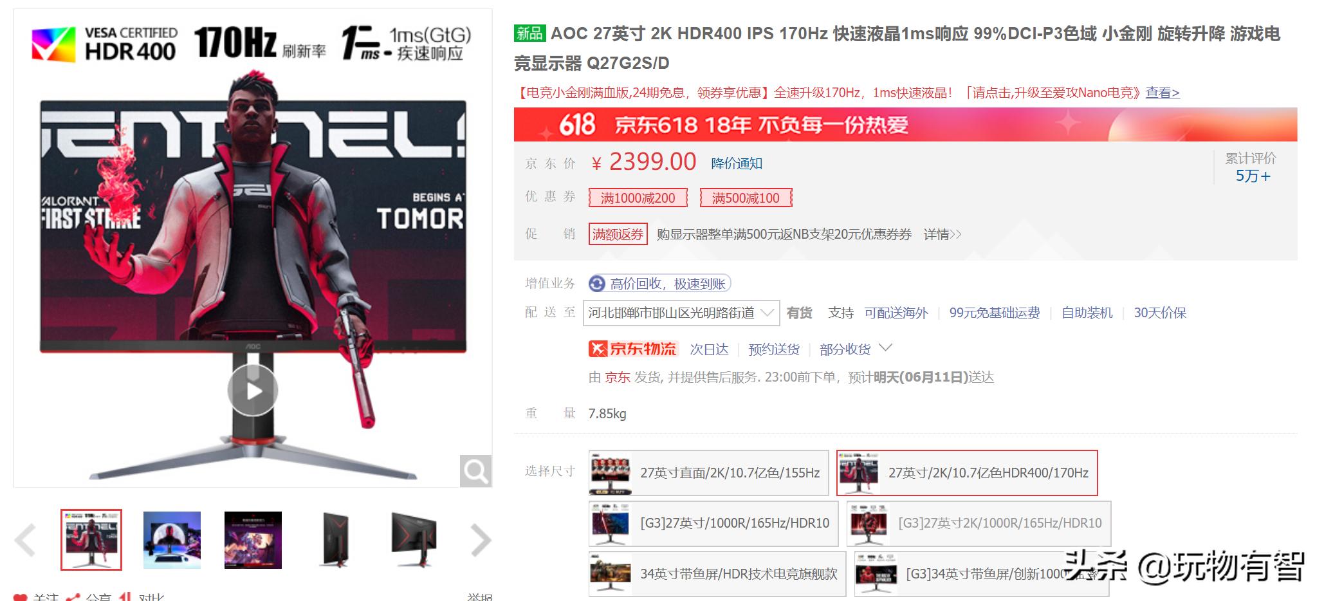Show next thumbnails with right arrow
The width and height of the screenshot is (1324, 601).
(x=481, y=540)
